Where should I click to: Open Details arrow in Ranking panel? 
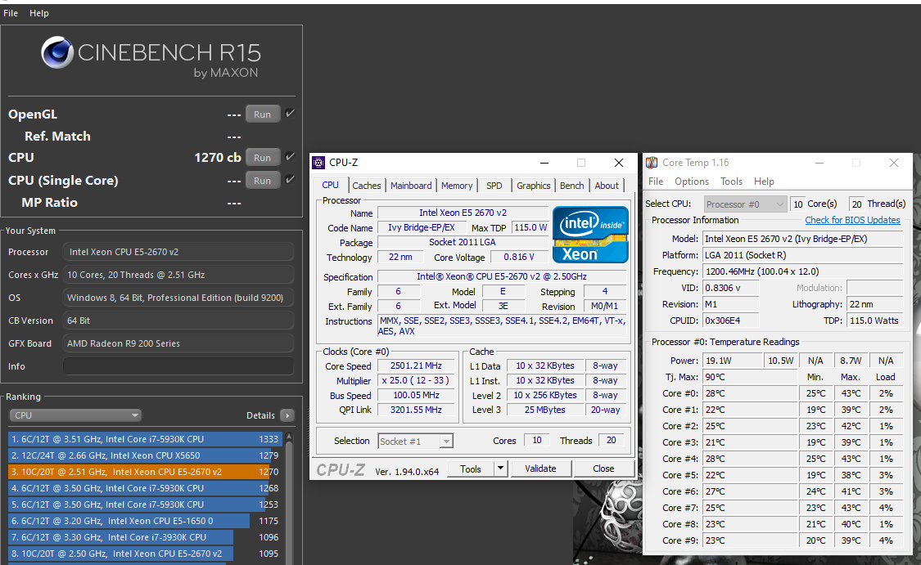287,415
